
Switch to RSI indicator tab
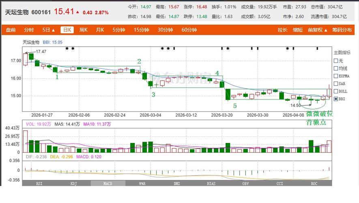pos(39,184)
